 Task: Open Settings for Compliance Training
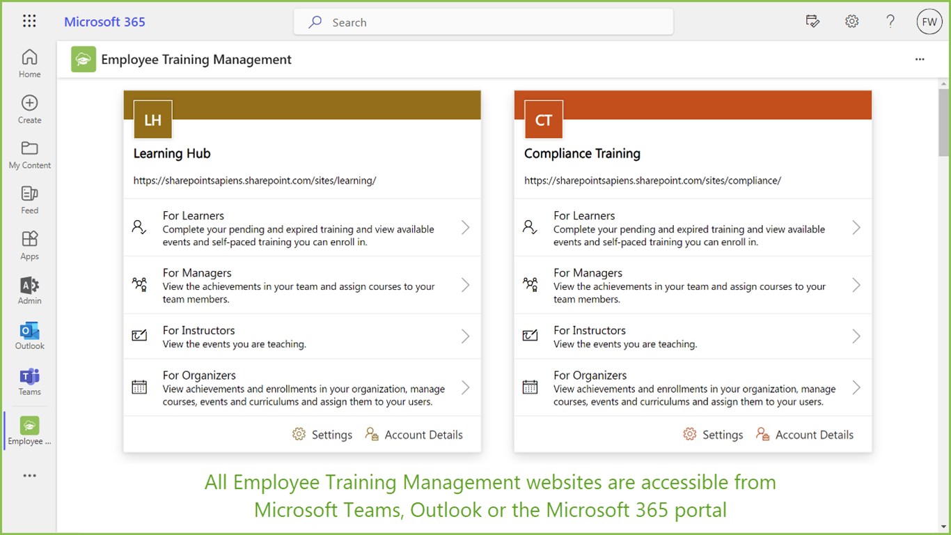713,435
